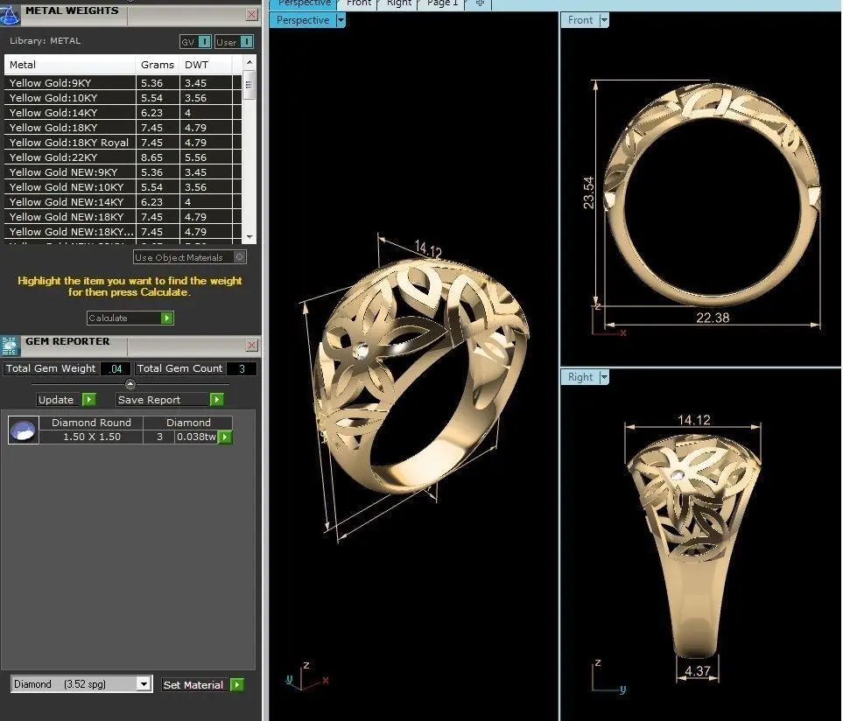Click the Gem Reporter panel icon

click(11, 346)
